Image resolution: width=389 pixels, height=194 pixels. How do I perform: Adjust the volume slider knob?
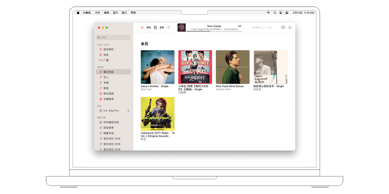pyautogui.click(x=262, y=27)
